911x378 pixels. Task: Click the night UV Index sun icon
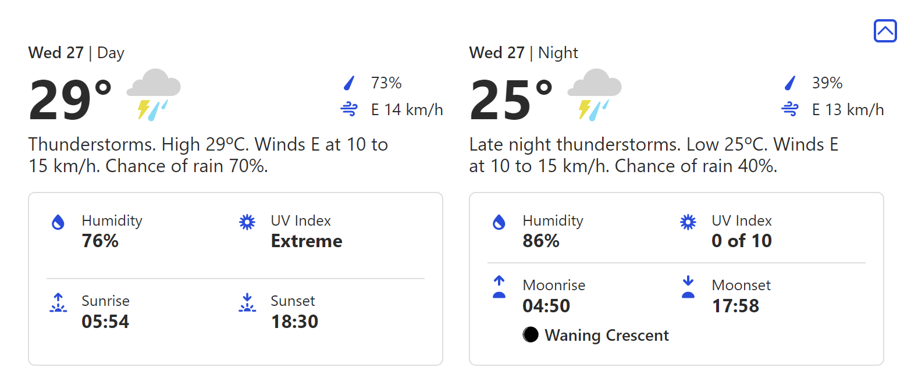click(x=688, y=222)
